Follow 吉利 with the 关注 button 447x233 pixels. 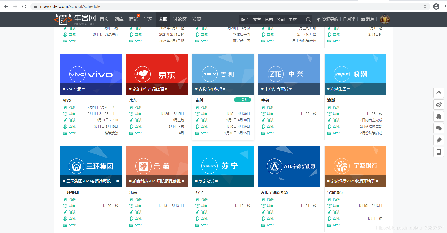(242, 100)
